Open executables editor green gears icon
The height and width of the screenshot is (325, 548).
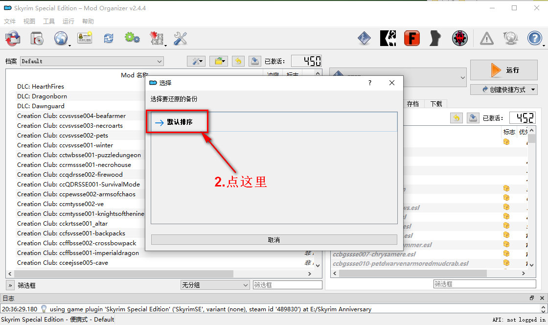(132, 38)
